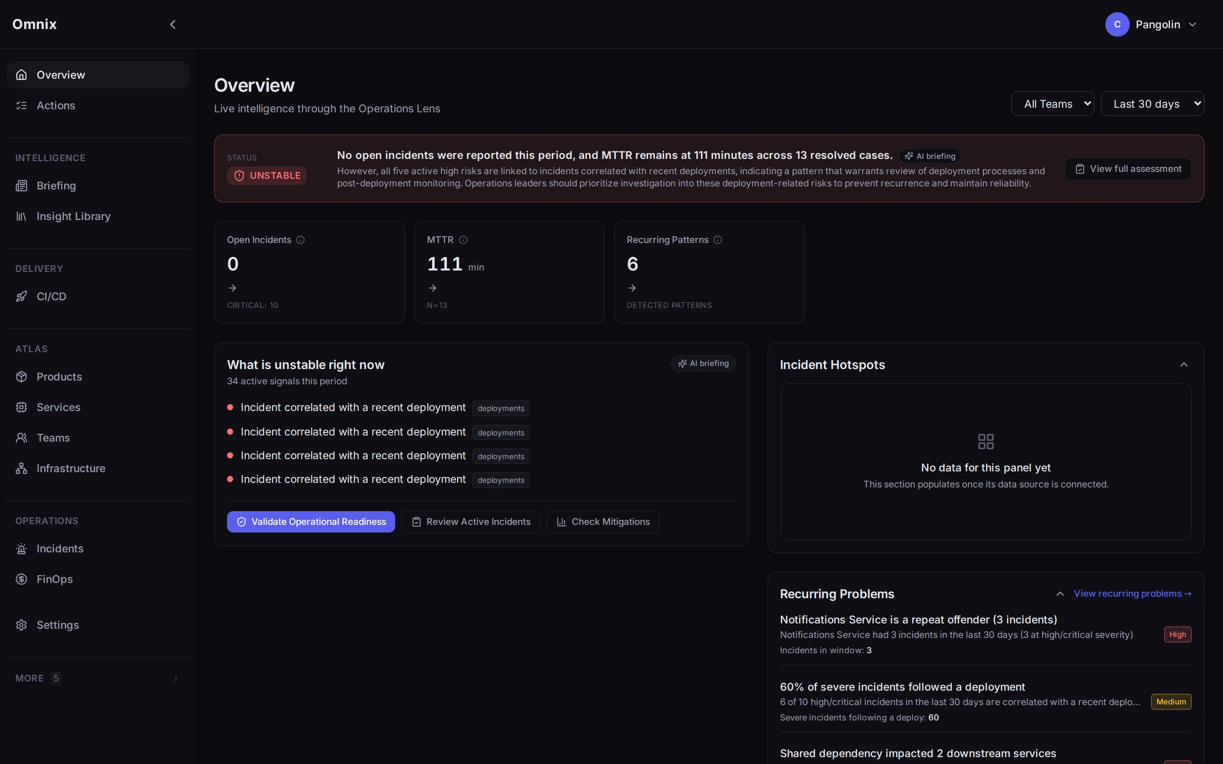Click the CI/CD rocket icon

[21, 296]
